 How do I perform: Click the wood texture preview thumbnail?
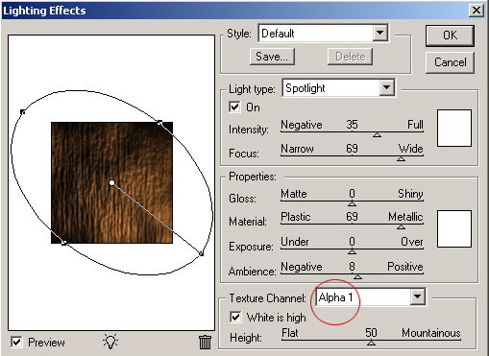(111, 182)
